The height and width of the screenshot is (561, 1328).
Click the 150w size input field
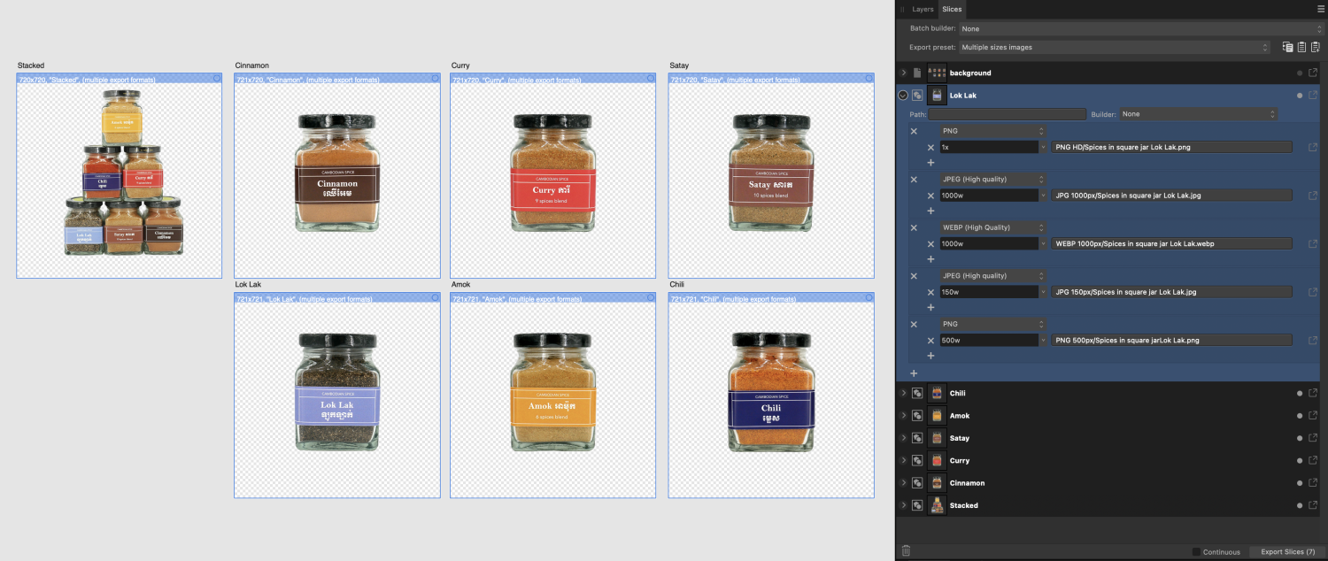tap(989, 292)
